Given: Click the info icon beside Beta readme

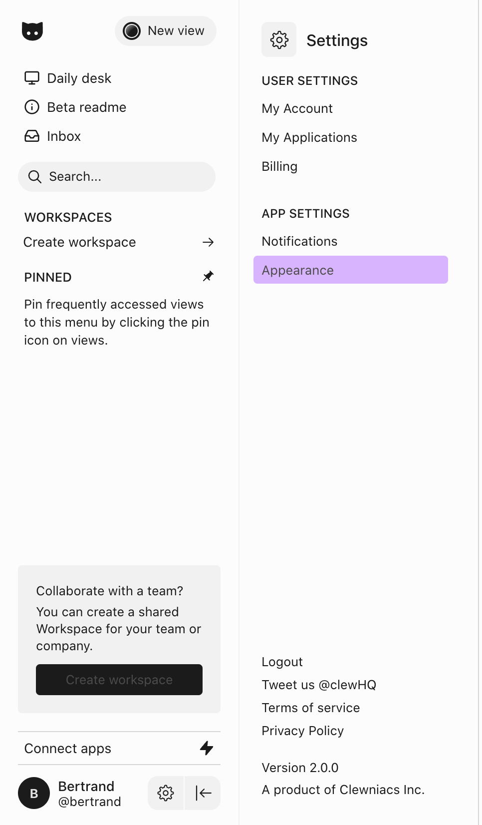Looking at the screenshot, I should tap(31, 107).
